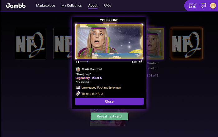Reveal the next card
Viewport: 218px width, 137px height.
pos(109,116)
